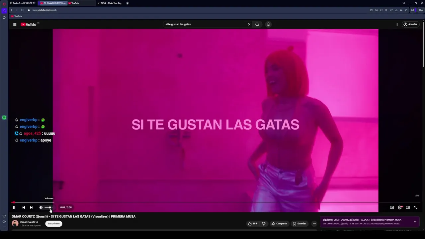Open the toolbar edit-page pencil icon
This screenshot has width=425, height=239.
[371, 10]
